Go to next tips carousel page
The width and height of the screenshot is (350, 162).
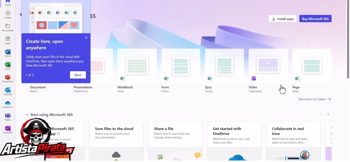(x=328, y=114)
